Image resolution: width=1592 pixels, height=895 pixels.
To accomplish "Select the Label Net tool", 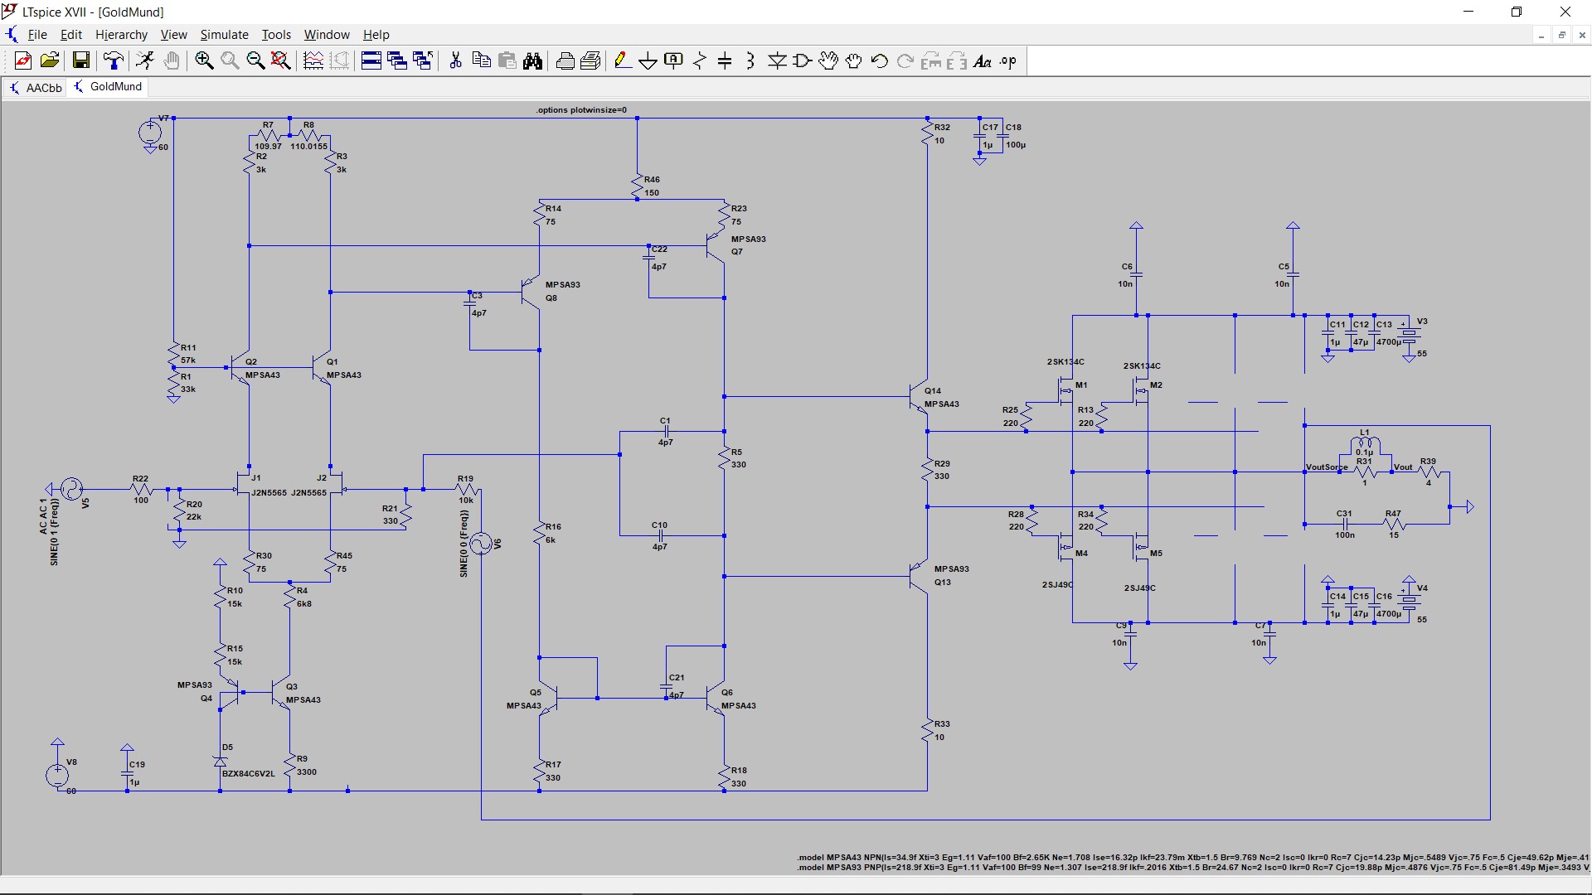I will coord(674,60).
